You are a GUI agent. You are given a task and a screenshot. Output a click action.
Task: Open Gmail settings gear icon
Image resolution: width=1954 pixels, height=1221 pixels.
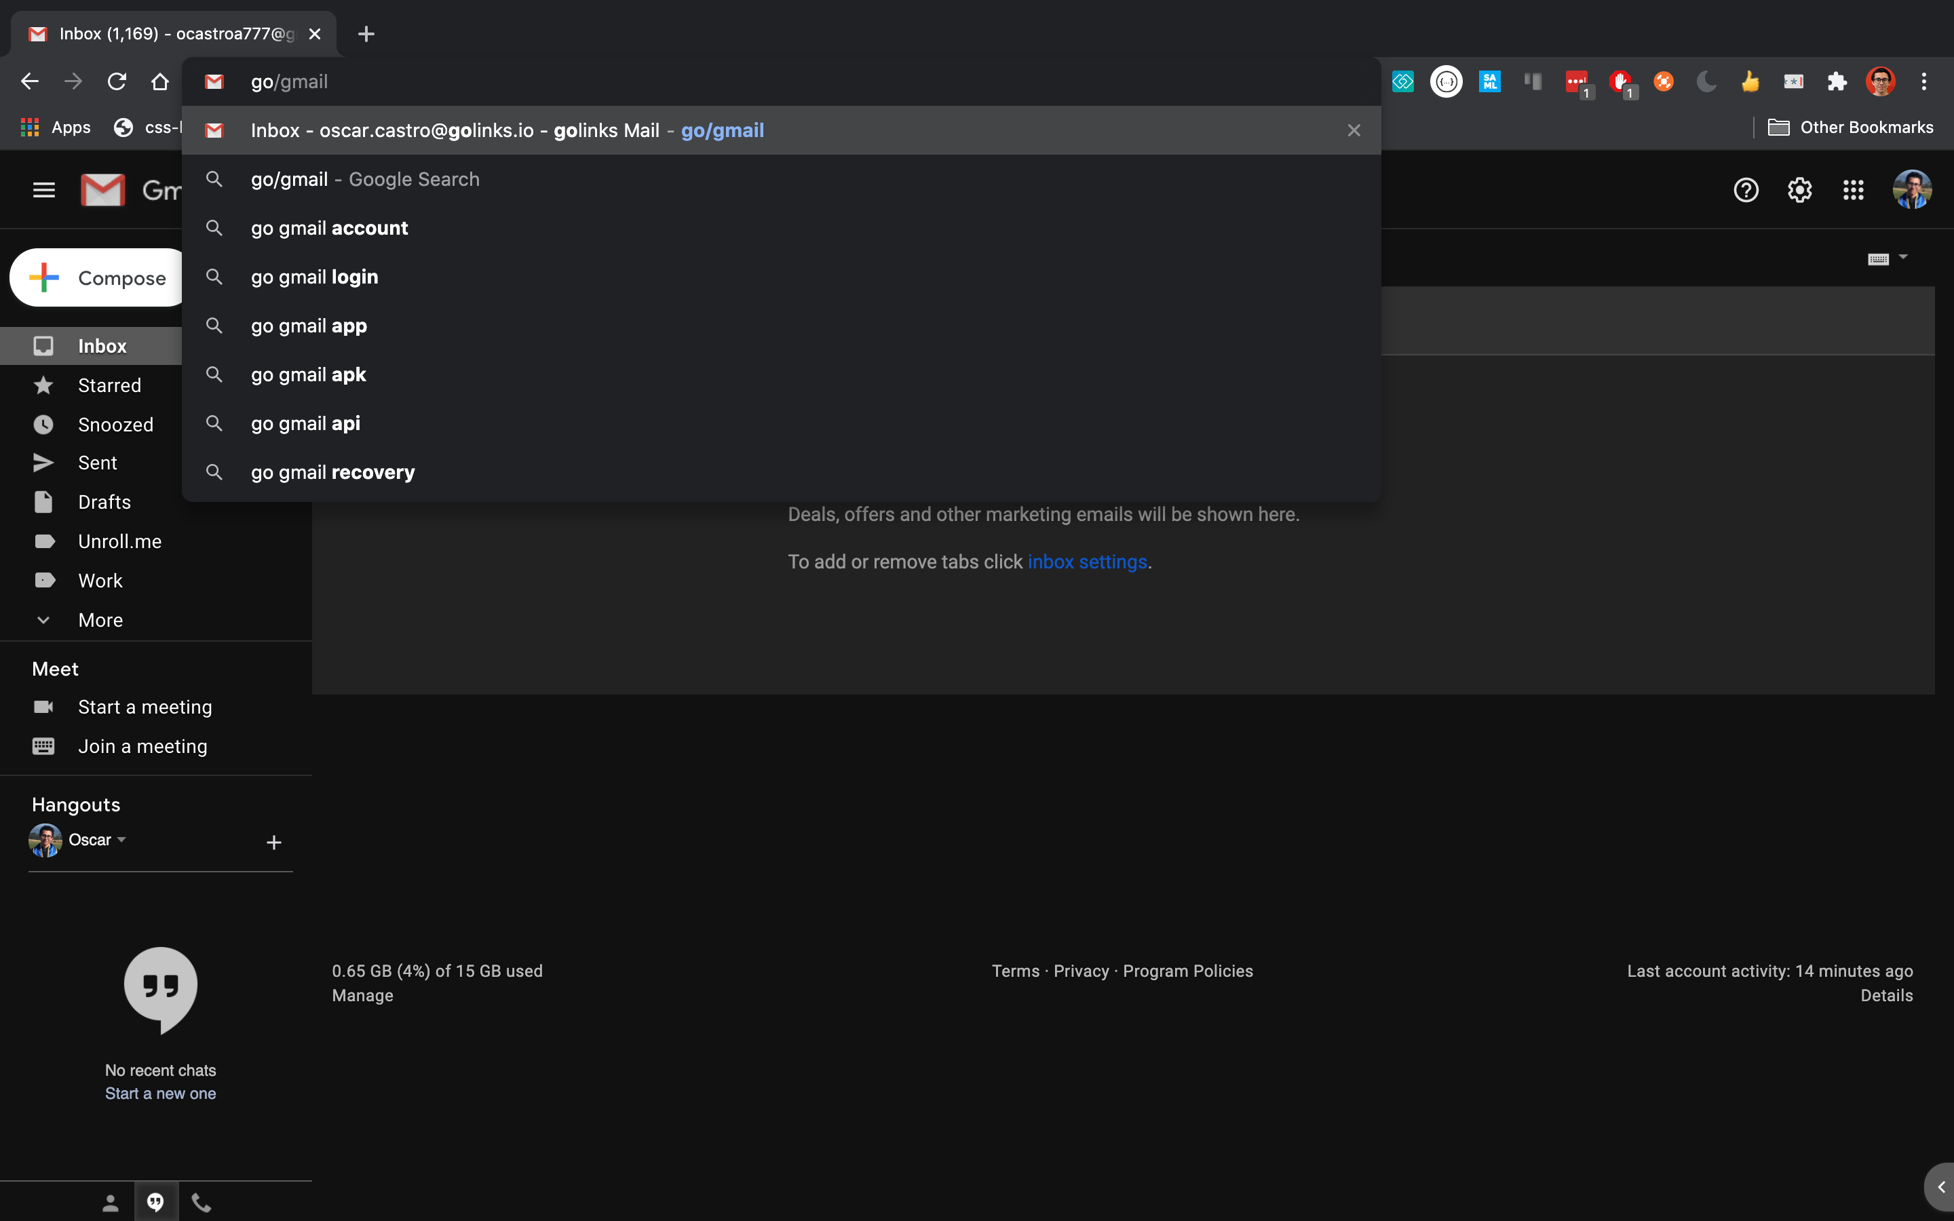pyautogui.click(x=1799, y=191)
